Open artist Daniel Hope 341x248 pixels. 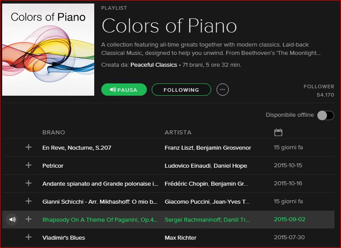coord(230,165)
